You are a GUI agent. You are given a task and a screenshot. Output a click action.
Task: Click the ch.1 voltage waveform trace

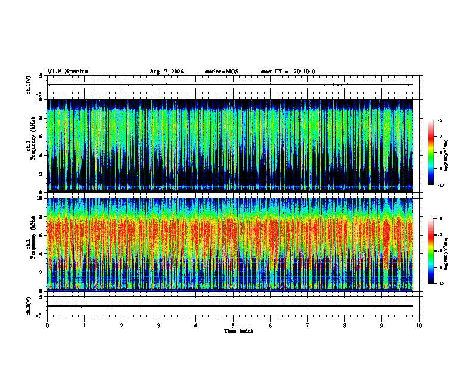coord(230,85)
